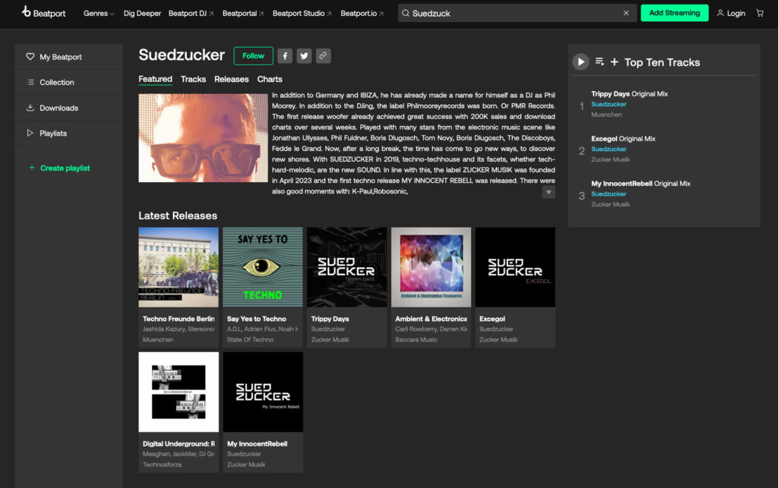
Task: Click Baccara Music label
Action: pyautogui.click(x=416, y=340)
